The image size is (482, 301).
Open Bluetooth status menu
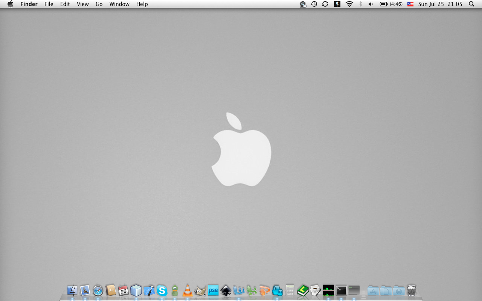click(360, 4)
